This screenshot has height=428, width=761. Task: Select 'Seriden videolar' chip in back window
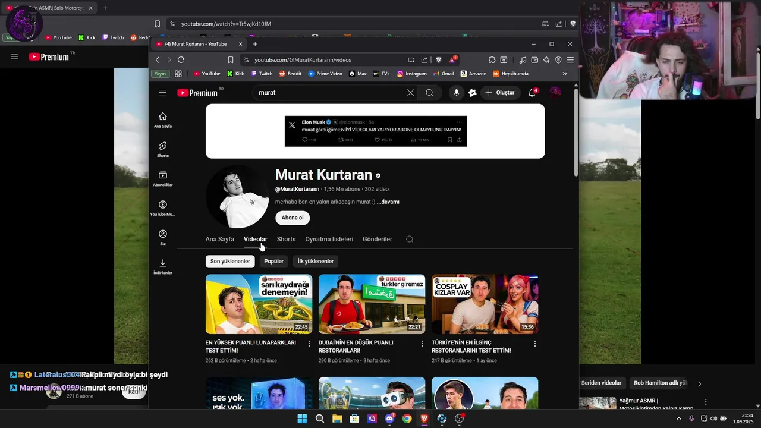pyautogui.click(x=601, y=383)
